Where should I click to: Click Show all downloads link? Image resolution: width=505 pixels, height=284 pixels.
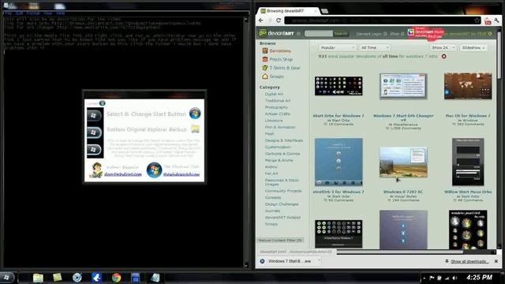tap(469, 261)
